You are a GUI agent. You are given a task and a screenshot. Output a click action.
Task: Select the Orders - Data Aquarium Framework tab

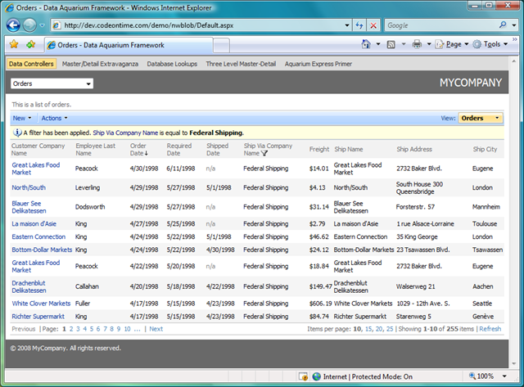tap(129, 45)
